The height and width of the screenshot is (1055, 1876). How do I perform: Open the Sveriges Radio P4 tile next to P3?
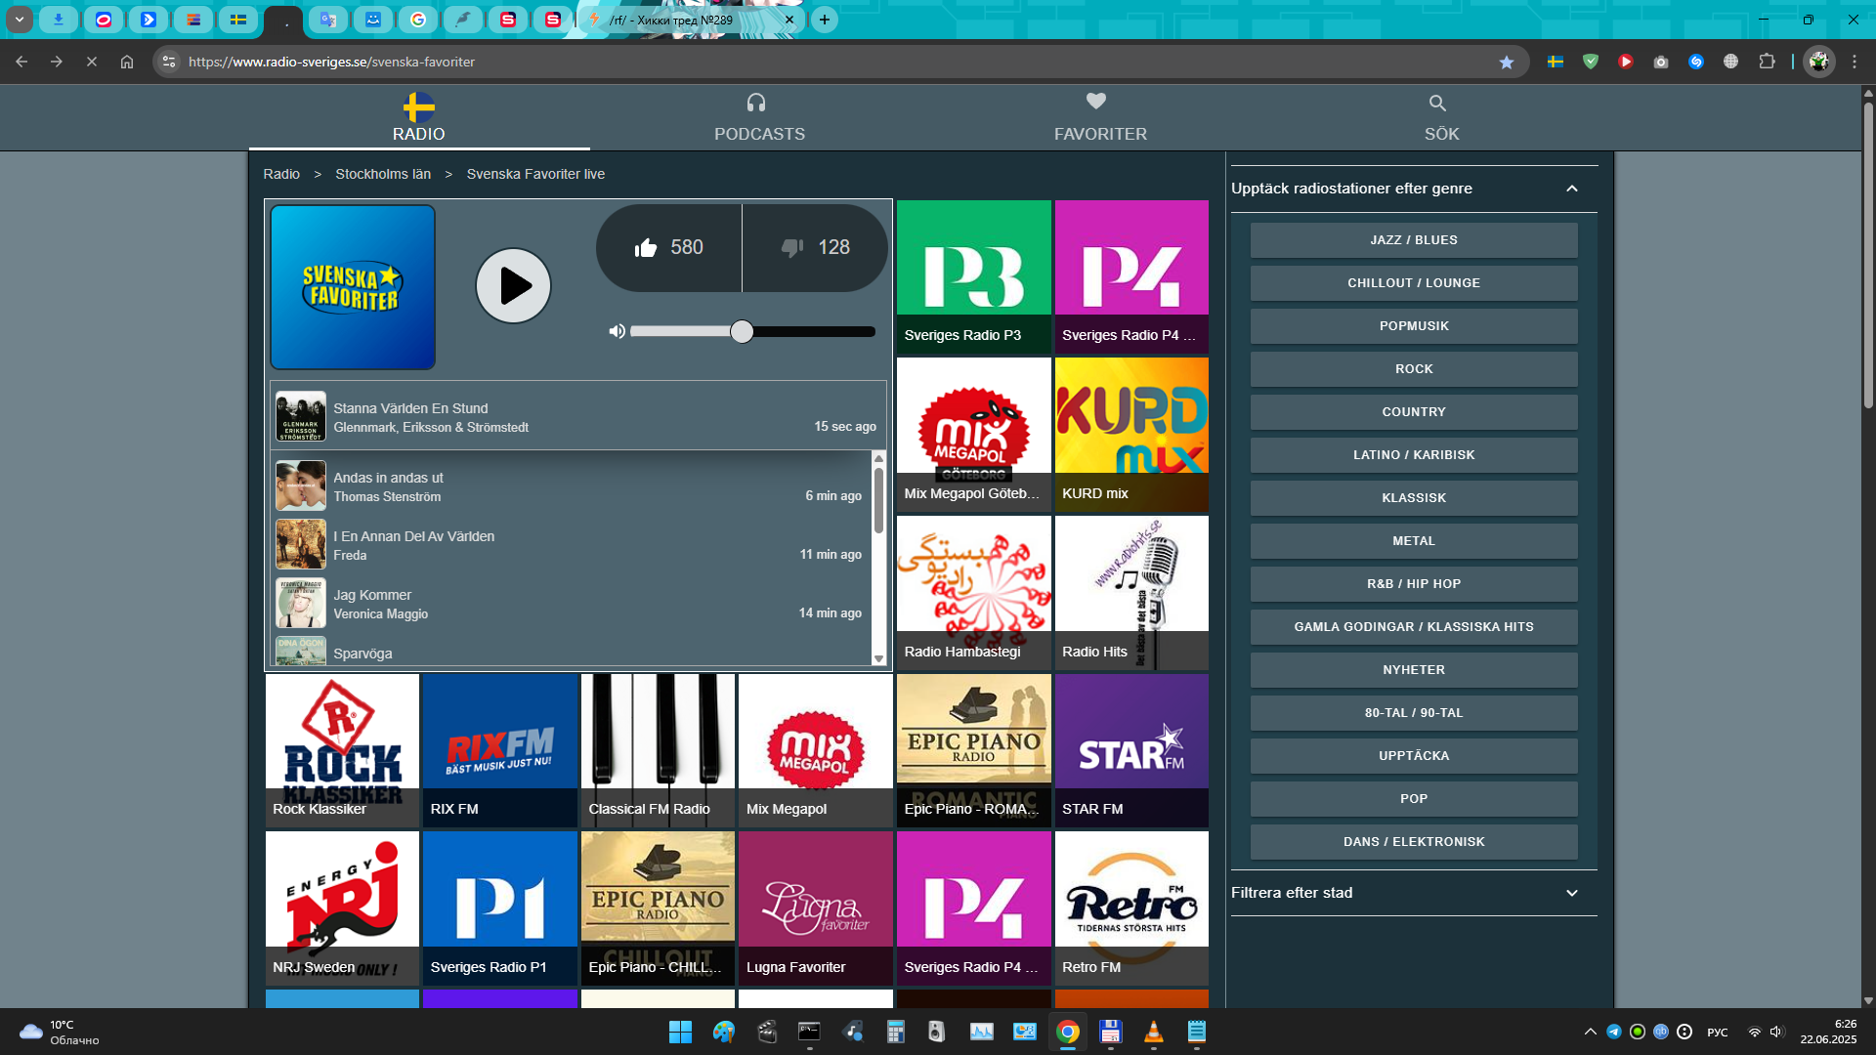click(1131, 276)
